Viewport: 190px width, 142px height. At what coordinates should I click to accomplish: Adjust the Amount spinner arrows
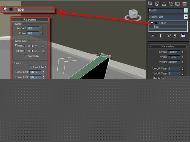pyautogui.click(x=41, y=28)
